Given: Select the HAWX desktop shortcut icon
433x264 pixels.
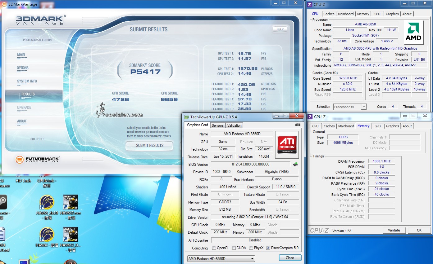Looking at the screenshot, I should tap(47, 235).
